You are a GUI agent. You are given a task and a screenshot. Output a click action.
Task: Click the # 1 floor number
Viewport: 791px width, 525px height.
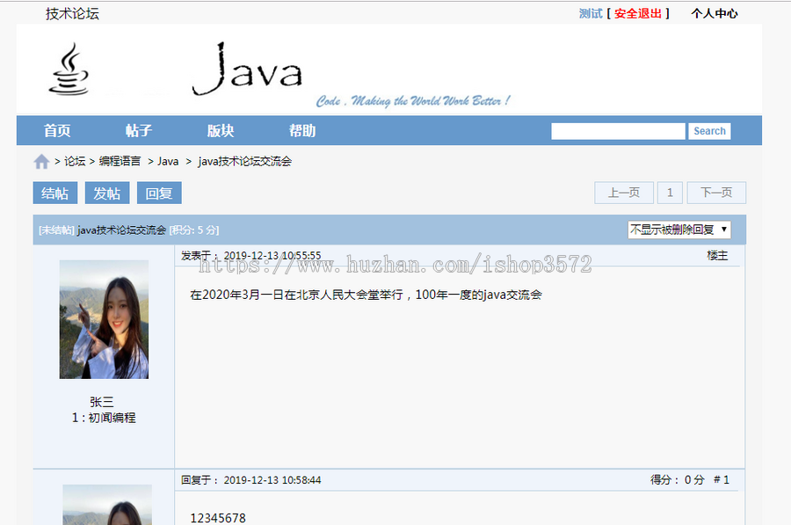pos(722,480)
